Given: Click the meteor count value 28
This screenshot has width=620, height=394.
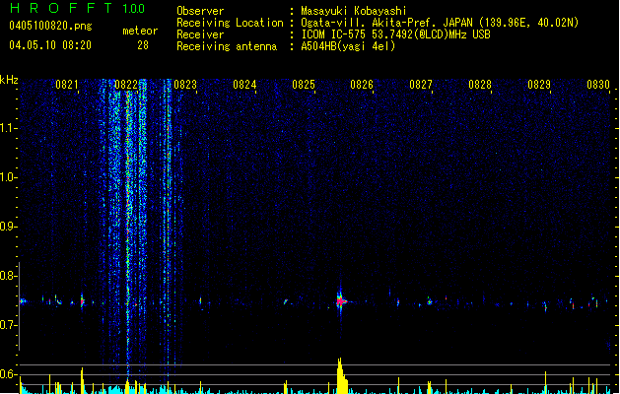Looking at the screenshot, I should 143,45.
